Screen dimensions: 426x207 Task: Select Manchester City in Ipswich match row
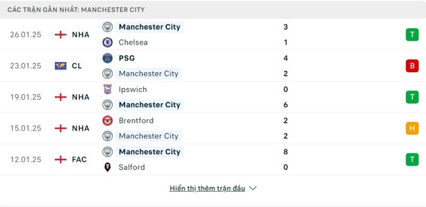(150, 105)
